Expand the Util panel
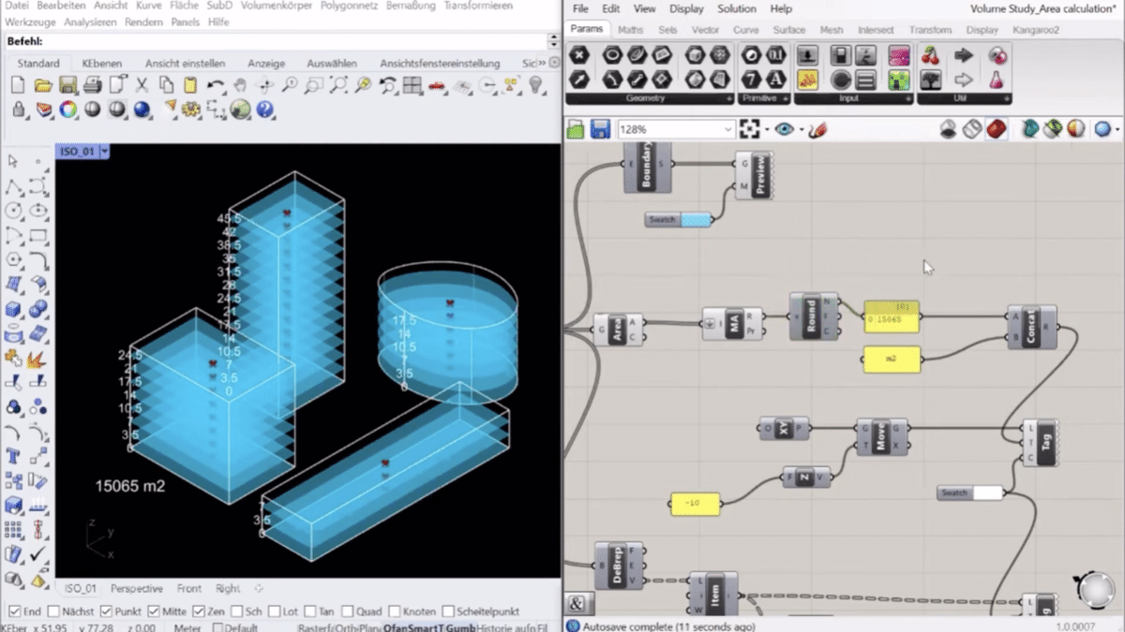The width and height of the screenshot is (1125, 632). coord(1006,98)
